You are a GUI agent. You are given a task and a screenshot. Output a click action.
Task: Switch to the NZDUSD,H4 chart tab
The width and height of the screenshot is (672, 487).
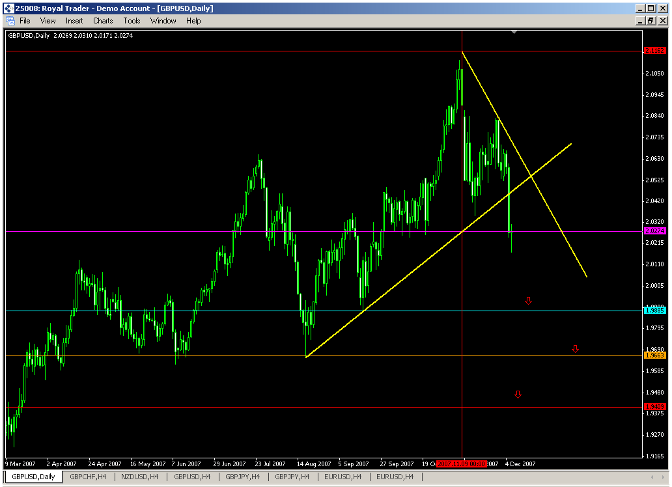(x=140, y=477)
